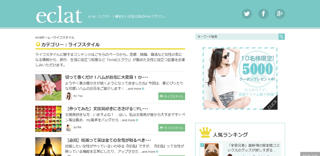The image size is (320, 156).
Task: Click the PAGE TOP button
Action: 310,154
